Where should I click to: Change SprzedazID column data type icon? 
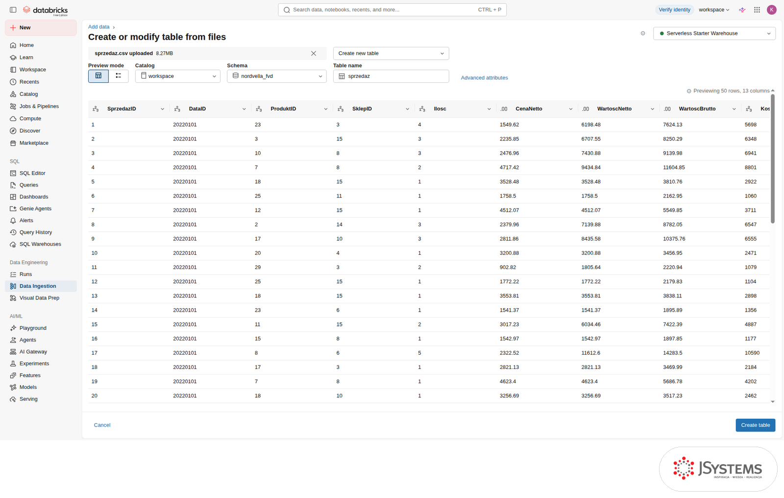coord(96,109)
